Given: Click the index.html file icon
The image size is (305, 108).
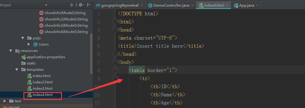Looking at the screenshot, I should tap(29, 76).
